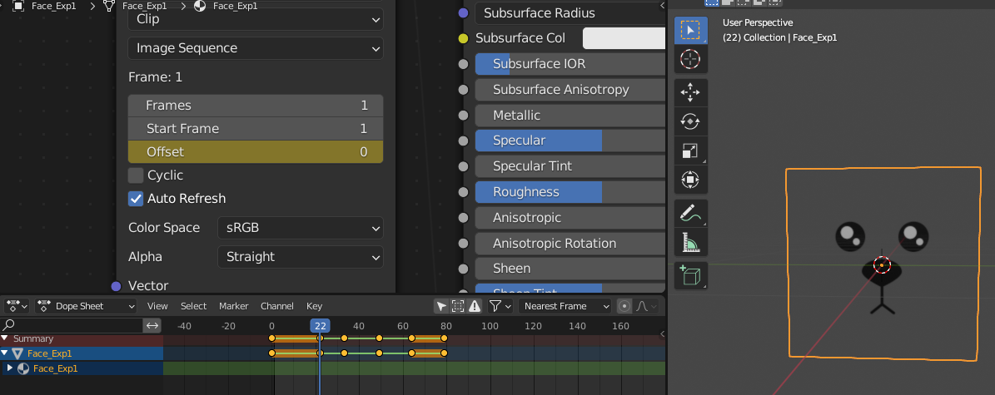995x395 pixels.
Task: Toggle proportional editing in the Dope Sheet
Action: (x=624, y=306)
